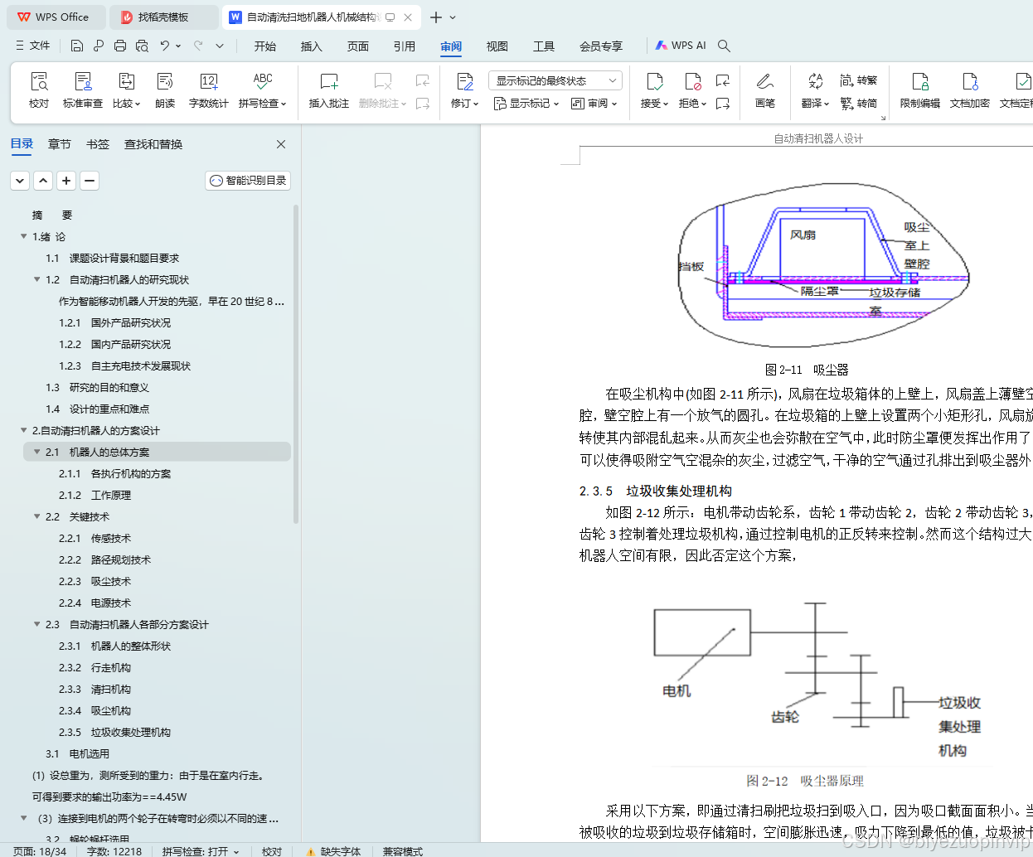Click the print icon in quick access bar
This screenshot has width=1033, height=857.
(x=120, y=46)
